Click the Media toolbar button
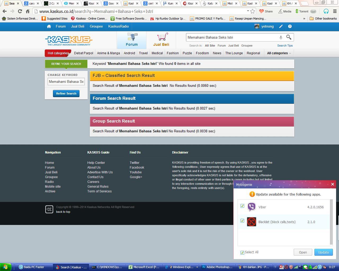The image size is (339, 271). [x=285, y=11]
